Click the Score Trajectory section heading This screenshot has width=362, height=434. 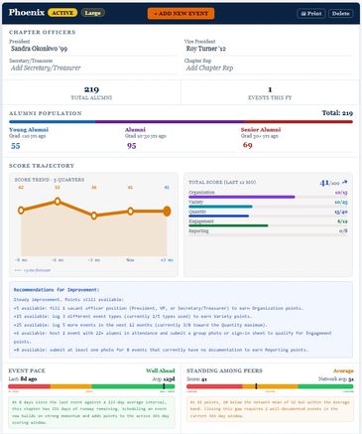(42, 166)
